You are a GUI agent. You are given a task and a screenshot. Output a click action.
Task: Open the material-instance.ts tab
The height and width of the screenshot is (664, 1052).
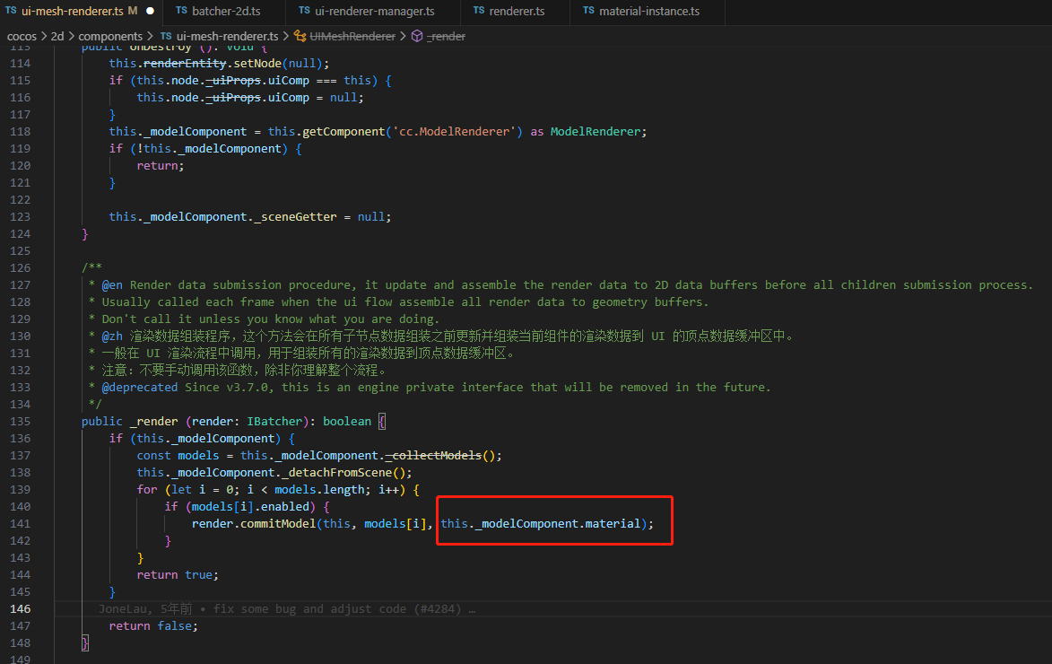point(648,11)
